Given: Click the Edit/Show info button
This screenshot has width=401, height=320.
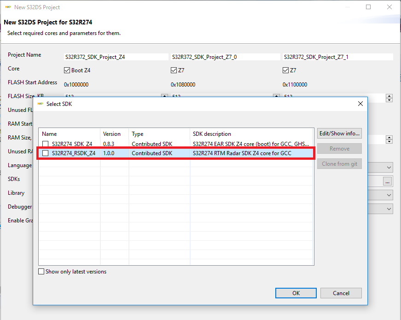Looking at the screenshot, I should [339, 134].
